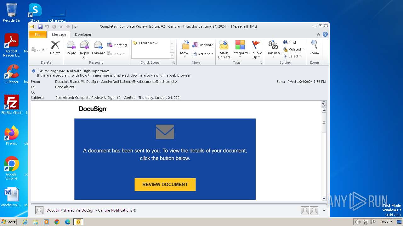Screen dimensions: 403x226
Task: Expand the Quick Steps gallery
Action: coord(172,56)
